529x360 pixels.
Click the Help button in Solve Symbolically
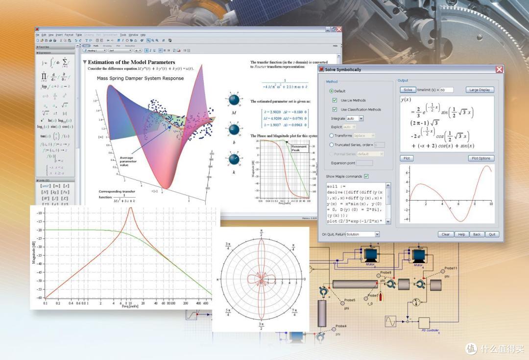coord(461,234)
